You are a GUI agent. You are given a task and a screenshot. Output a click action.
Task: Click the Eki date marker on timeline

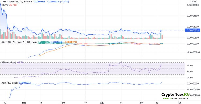[x=180, y=103]
